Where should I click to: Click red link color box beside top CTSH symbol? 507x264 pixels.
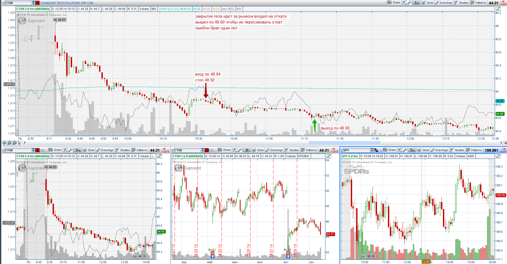[x=38, y=3]
